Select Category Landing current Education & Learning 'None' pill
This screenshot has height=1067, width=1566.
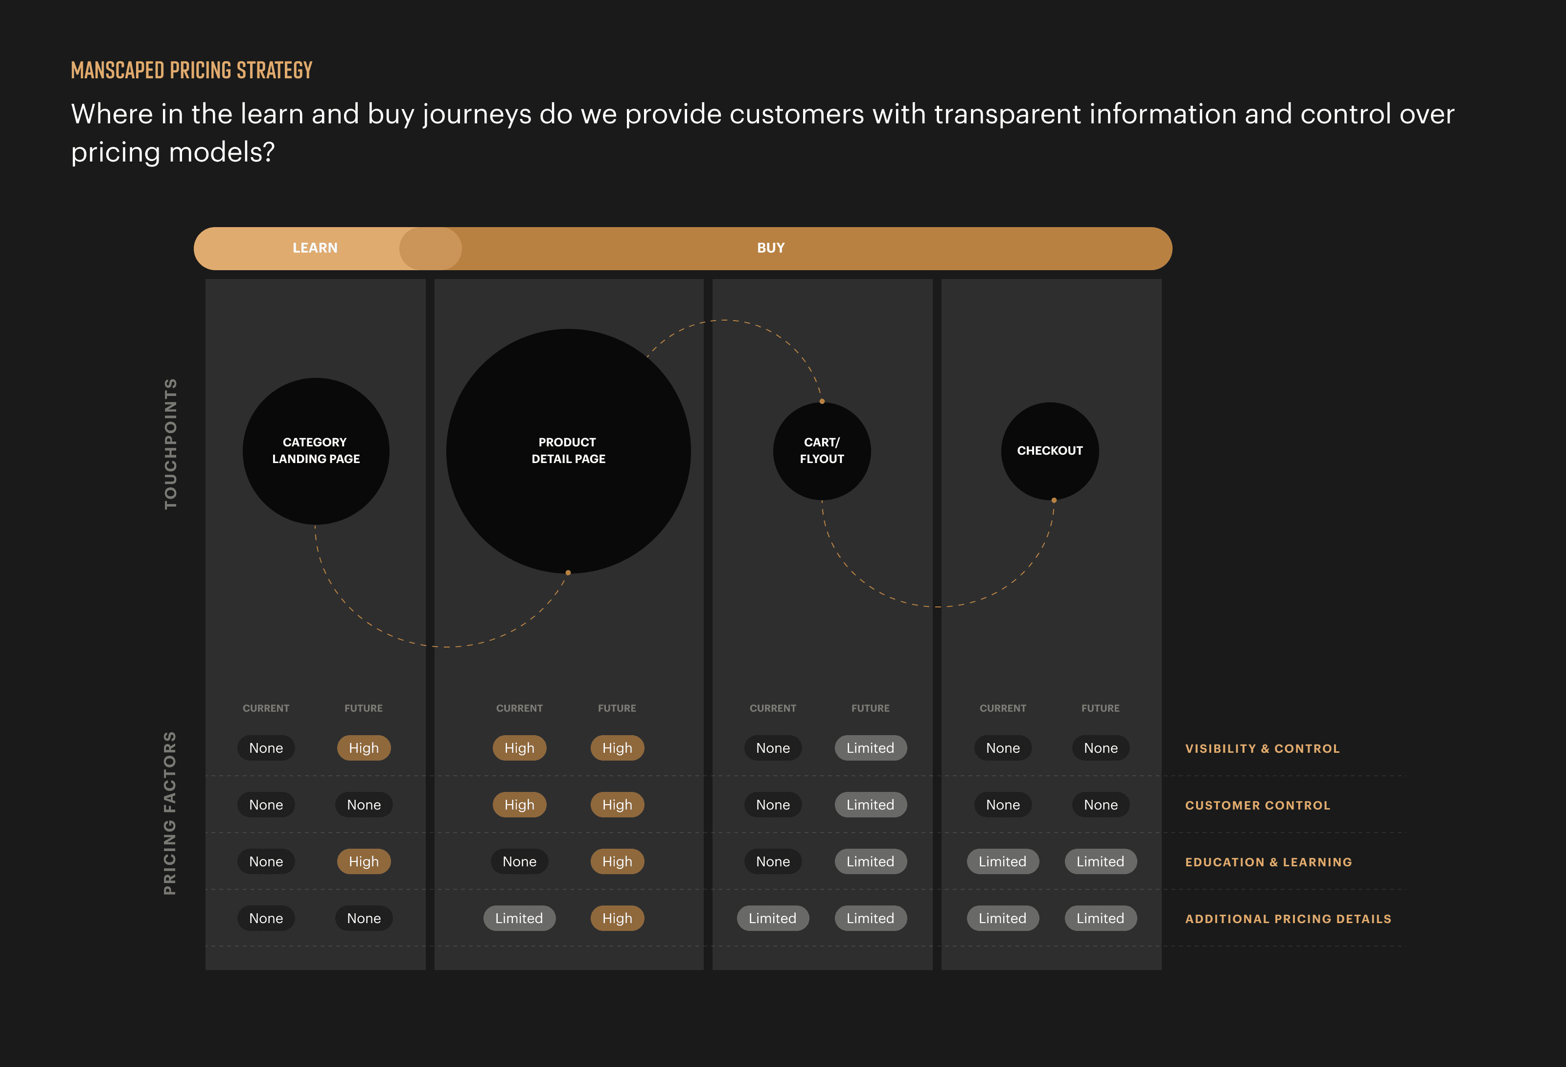[266, 861]
